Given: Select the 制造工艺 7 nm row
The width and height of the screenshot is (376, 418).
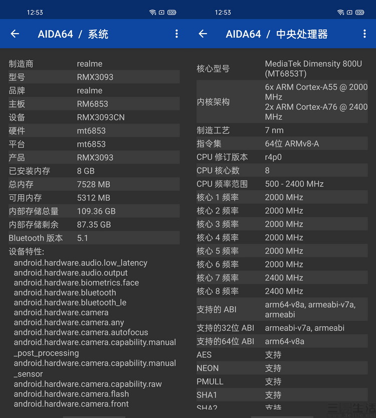Looking at the screenshot, I should 282,130.
